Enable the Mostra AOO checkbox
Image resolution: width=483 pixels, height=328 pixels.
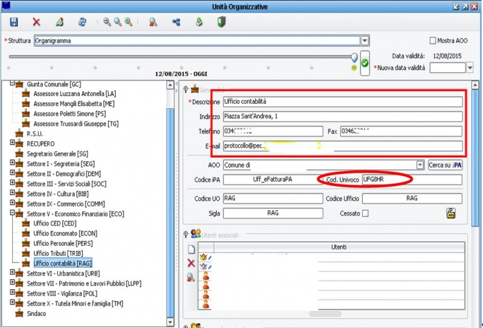432,40
